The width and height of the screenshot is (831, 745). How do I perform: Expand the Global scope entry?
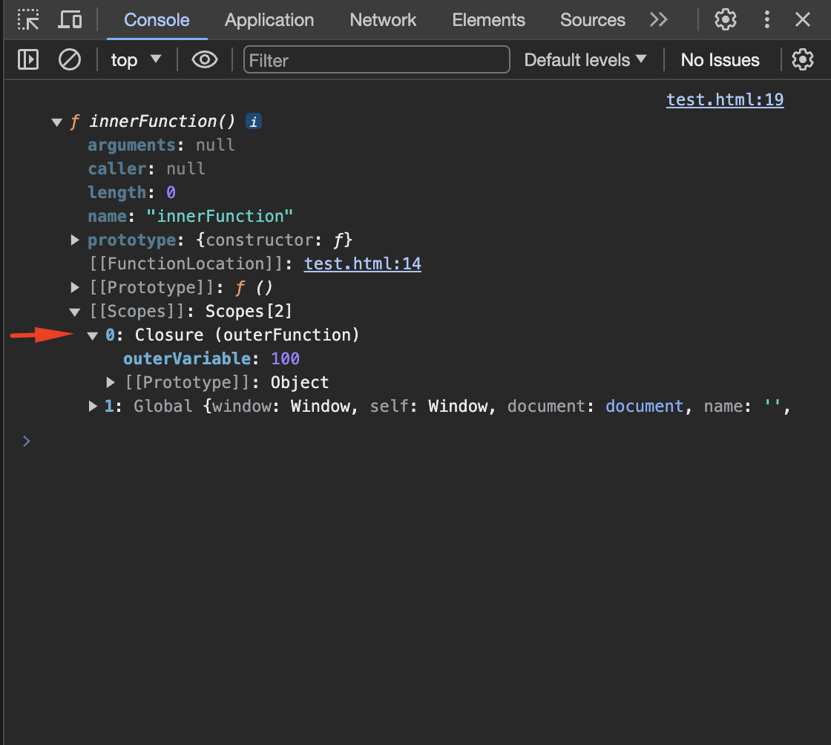point(93,406)
